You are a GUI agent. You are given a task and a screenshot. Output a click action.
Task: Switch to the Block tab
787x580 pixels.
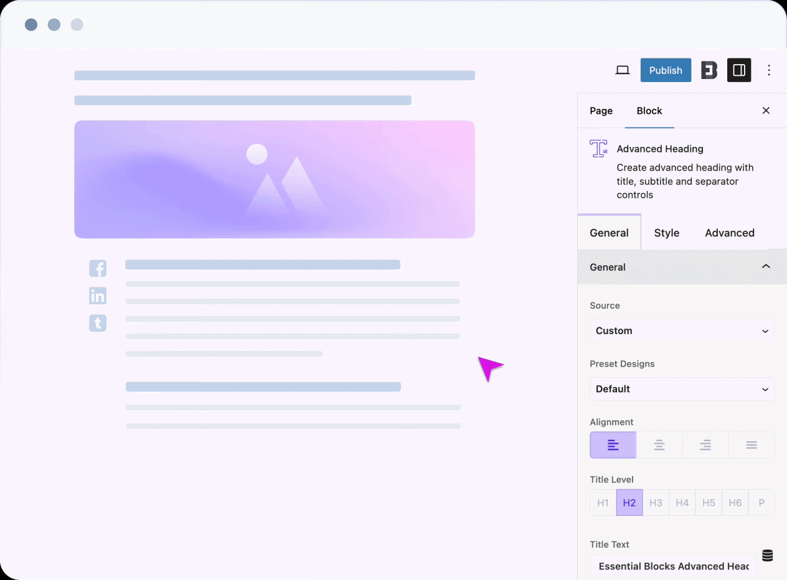(649, 111)
